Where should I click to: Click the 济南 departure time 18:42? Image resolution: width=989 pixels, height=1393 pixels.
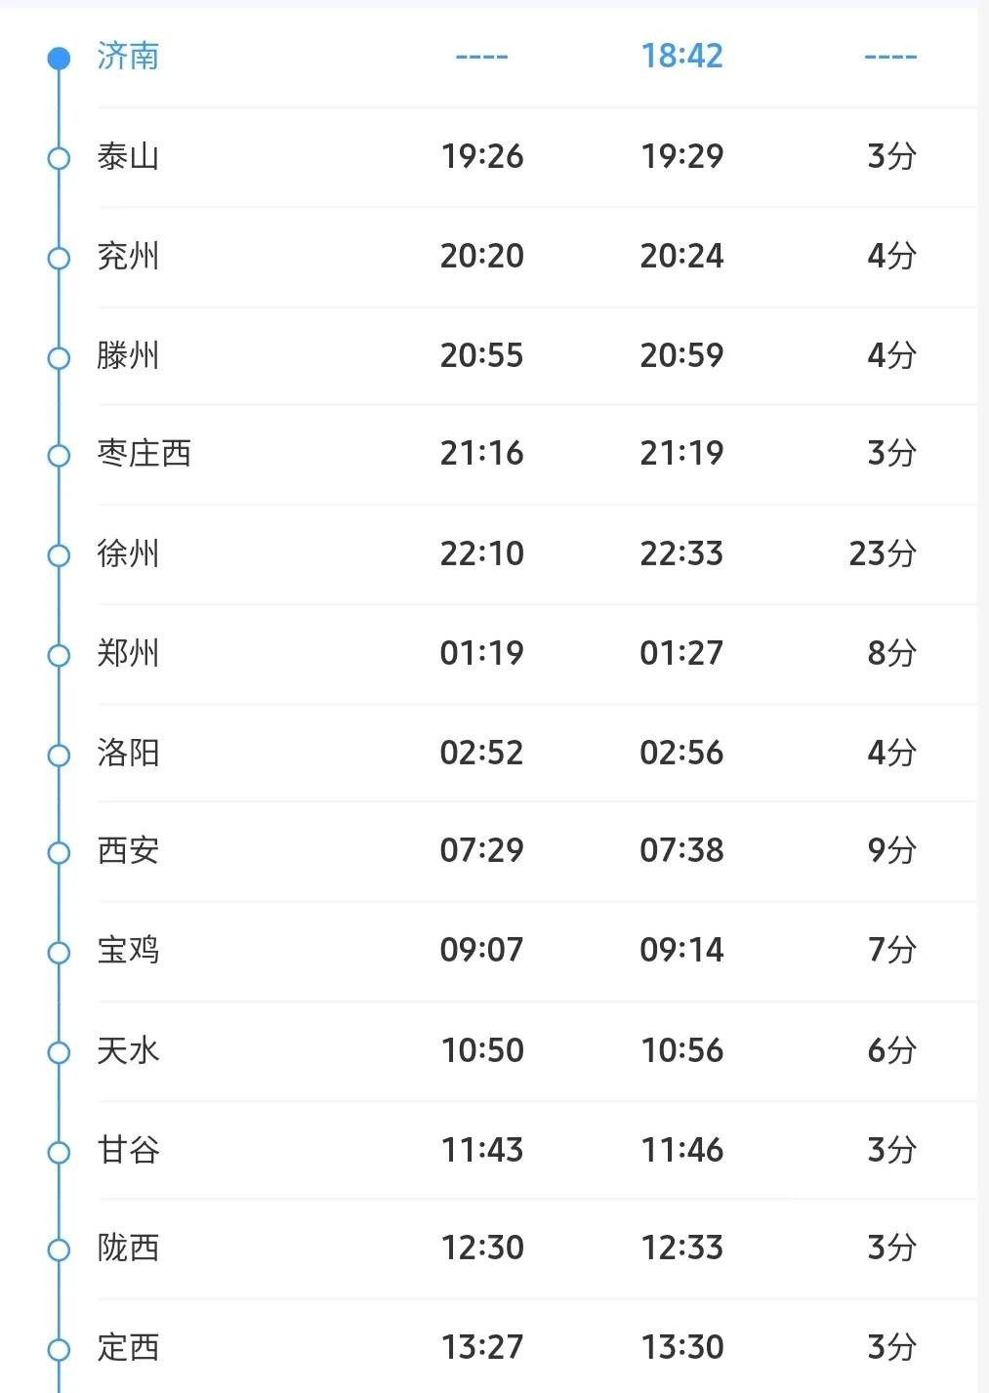coord(681,57)
